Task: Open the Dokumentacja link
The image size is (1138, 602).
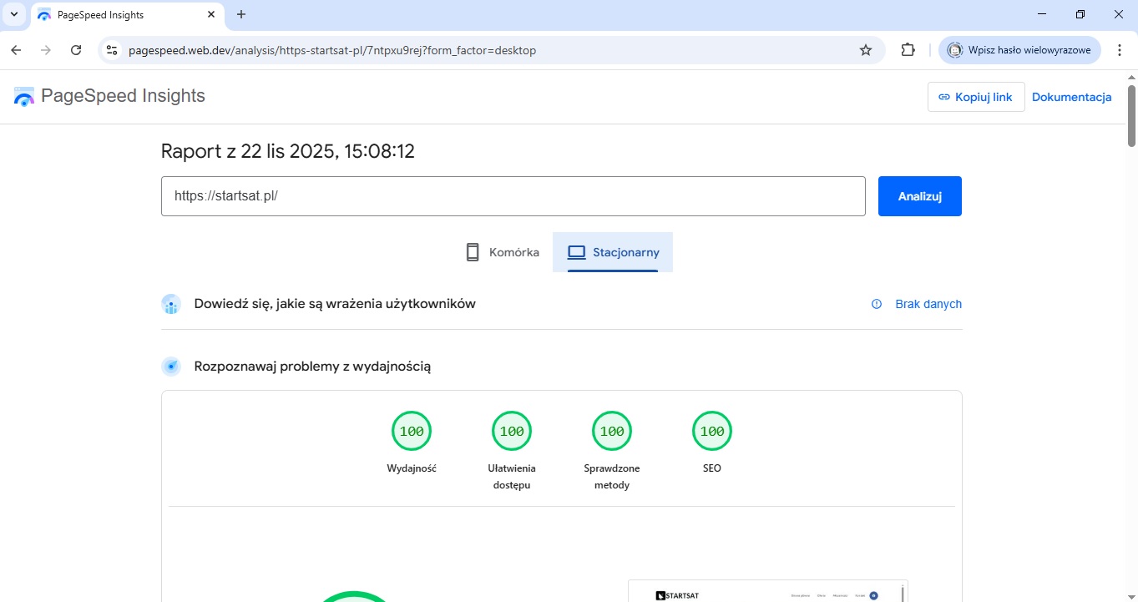Action: pos(1071,97)
